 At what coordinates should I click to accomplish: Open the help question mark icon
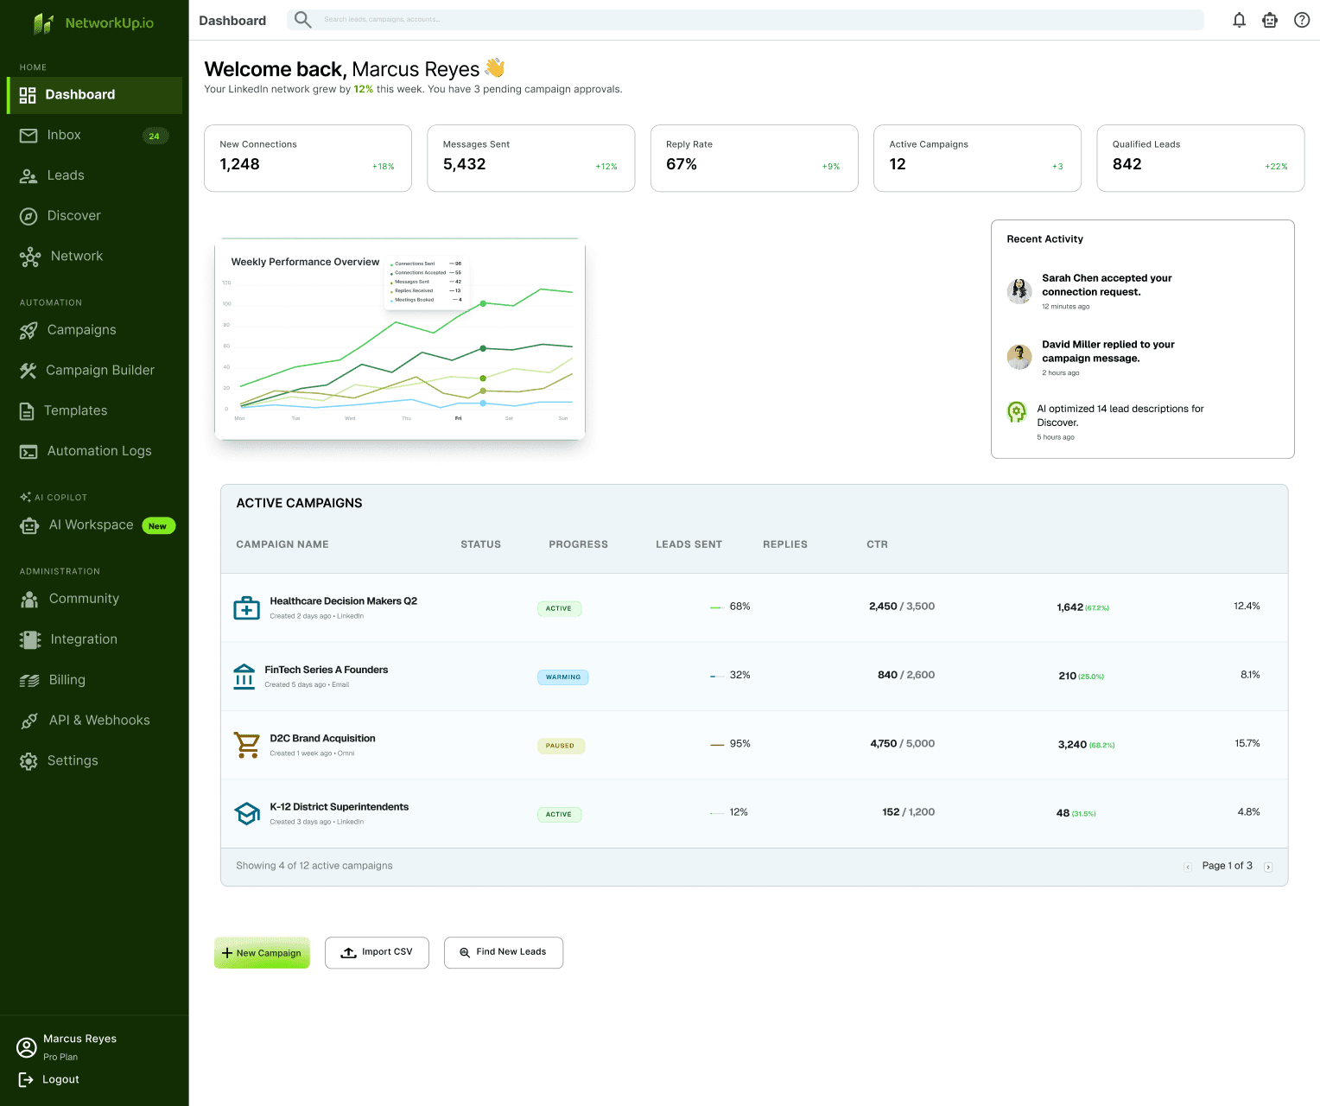tap(1302, 20)
